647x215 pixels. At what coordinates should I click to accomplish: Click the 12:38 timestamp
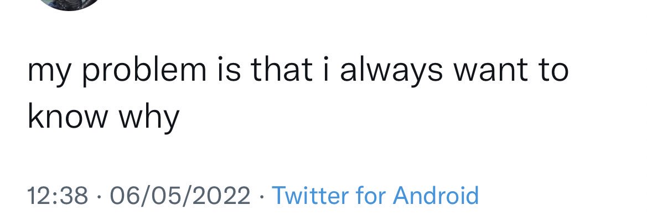click(x=58, y=195)
